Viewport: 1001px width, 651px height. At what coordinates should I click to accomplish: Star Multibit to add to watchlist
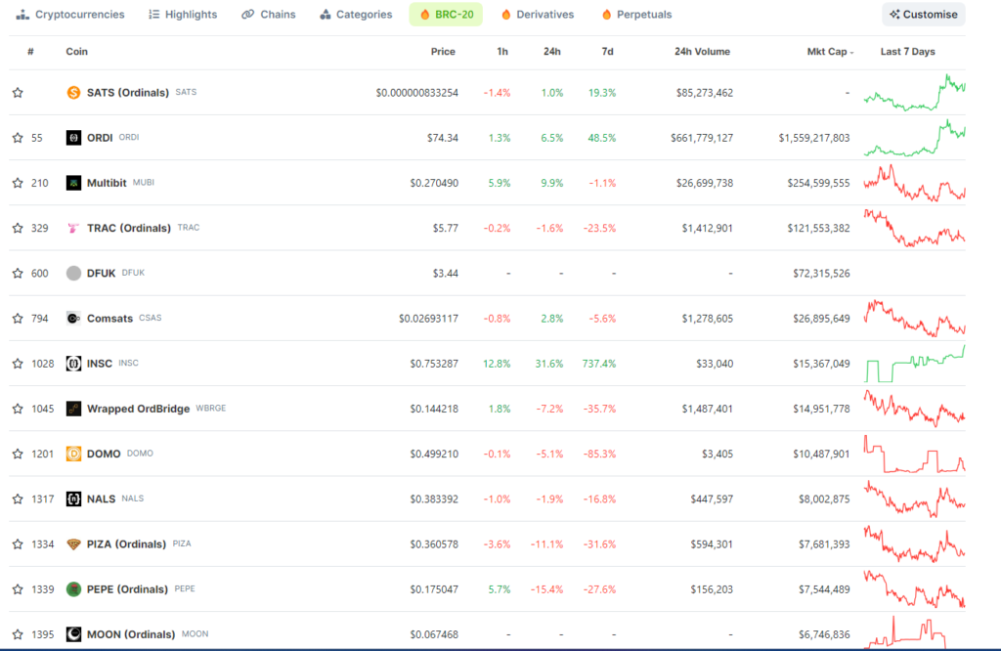[x=18, y=183]
